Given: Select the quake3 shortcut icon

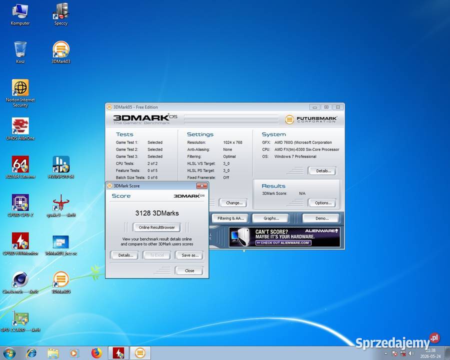Looking at the screenshot, I should pyautogui.click(x=61, y=205).
